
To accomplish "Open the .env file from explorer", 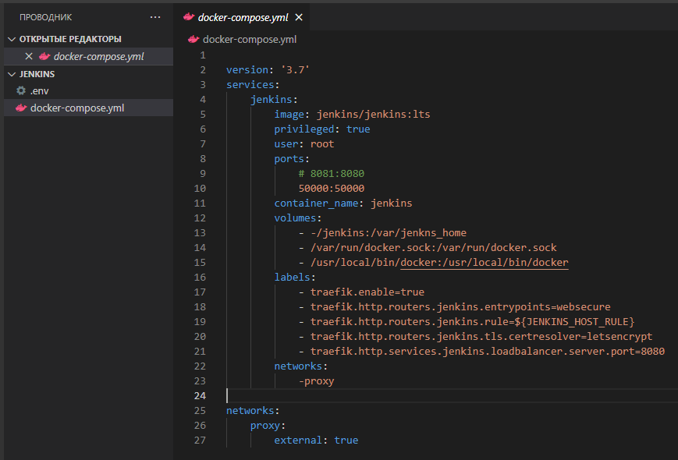I will coord(40,90).
